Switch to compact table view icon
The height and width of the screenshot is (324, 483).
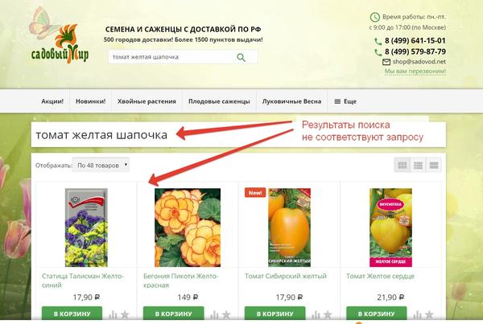pyautogui.click(x=434, y=166)
